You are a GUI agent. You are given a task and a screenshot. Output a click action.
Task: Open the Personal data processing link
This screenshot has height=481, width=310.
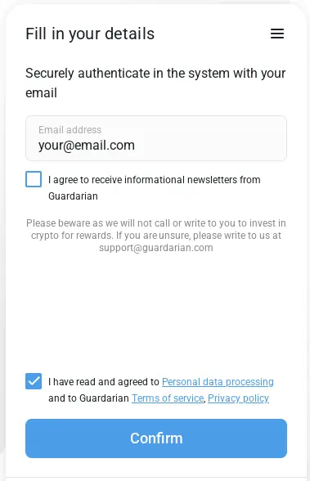[x=218, y=381]
